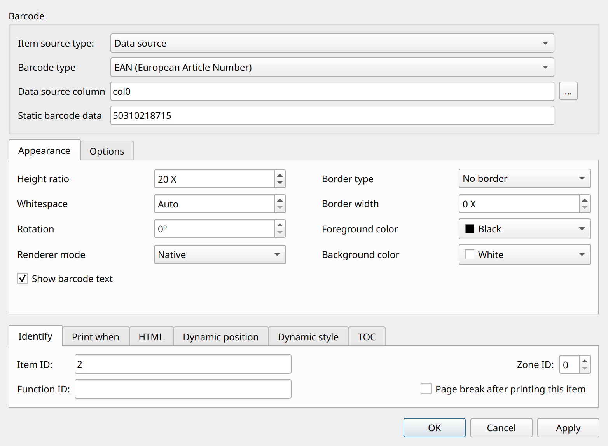Open the Item source type dropdown
Screen dimensions: 608x446
click(332, 43)
